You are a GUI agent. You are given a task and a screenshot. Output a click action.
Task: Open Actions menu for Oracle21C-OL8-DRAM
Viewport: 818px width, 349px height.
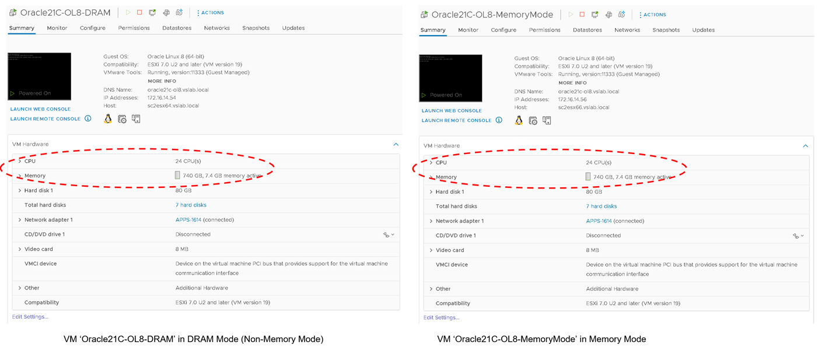(210, 12)
